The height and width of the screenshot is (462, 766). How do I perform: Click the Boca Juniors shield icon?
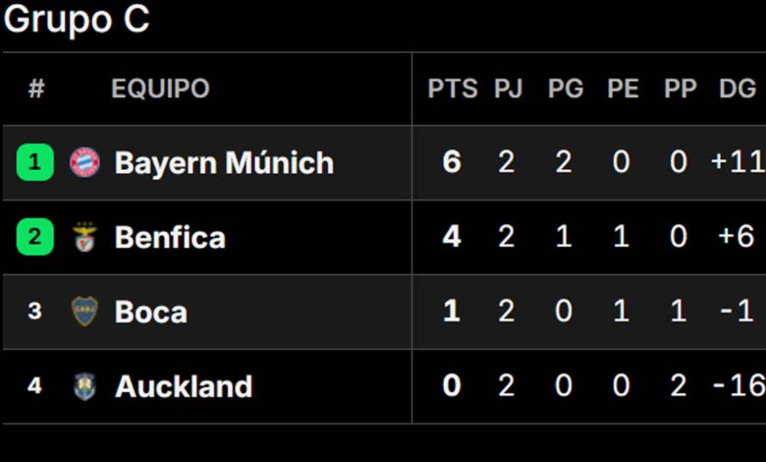click(85, 311)
